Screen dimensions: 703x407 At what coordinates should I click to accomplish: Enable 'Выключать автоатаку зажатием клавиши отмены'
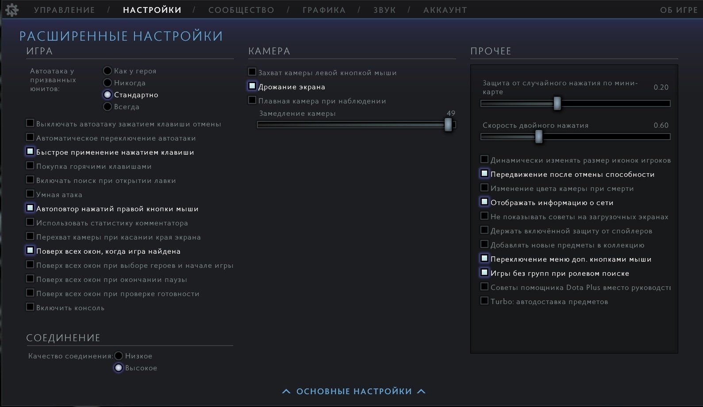[x=30, y=123]
